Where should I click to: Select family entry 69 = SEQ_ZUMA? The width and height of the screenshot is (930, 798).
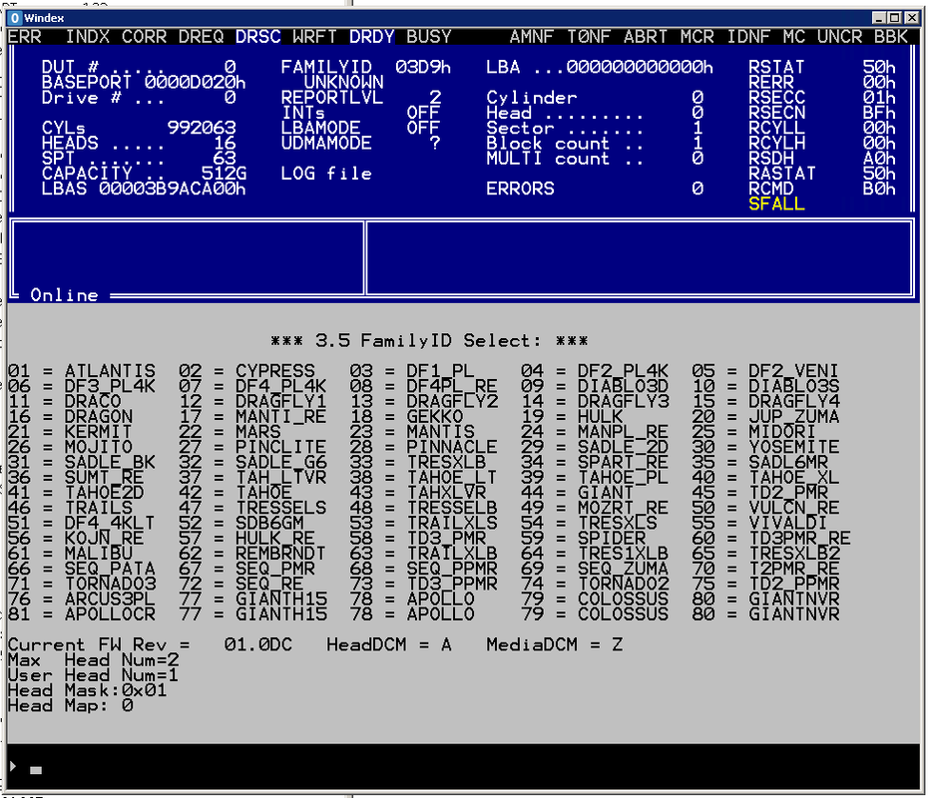pyautogui.click(x=595, y=569)
